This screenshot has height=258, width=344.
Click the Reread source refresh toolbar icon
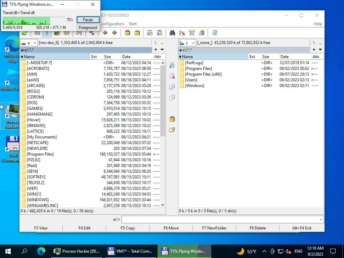[x=25, y=33]
